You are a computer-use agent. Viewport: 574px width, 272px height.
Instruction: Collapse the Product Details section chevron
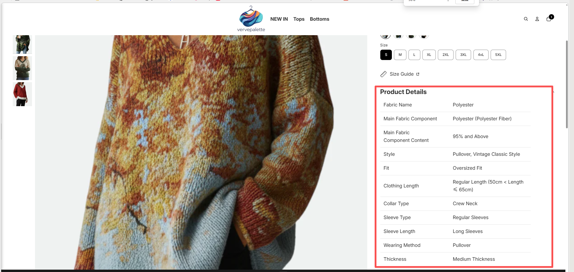tap(553, 92)
